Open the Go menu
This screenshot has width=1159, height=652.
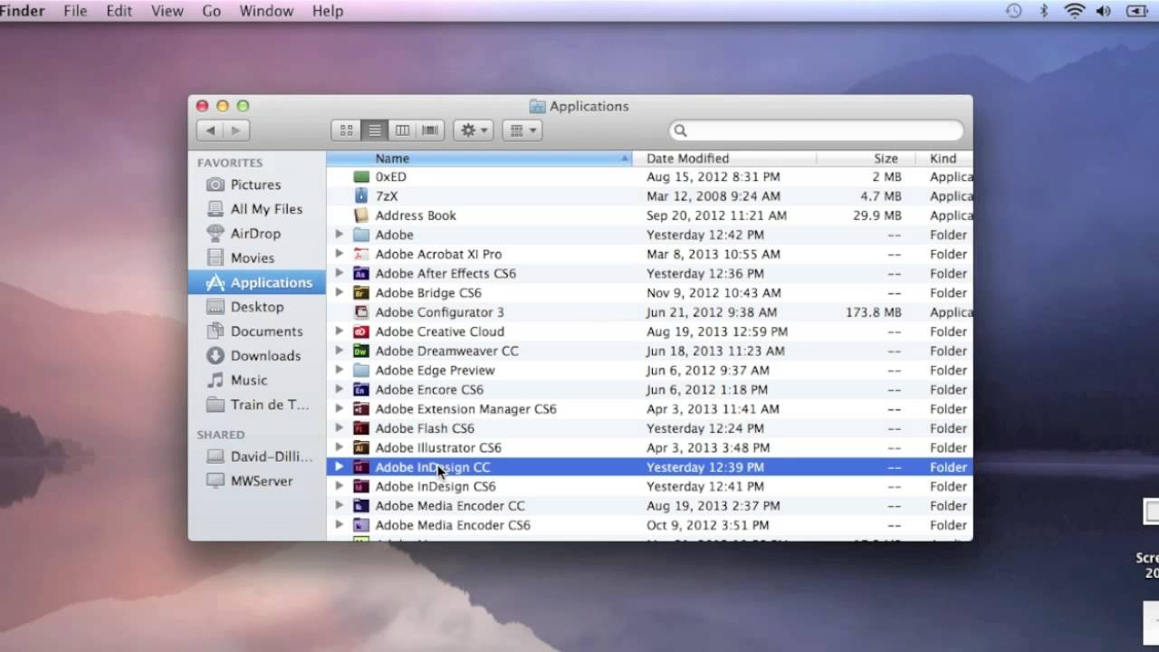click(x=211, y=11)
